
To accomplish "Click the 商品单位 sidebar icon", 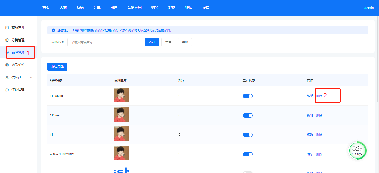I will pos(7,65).
